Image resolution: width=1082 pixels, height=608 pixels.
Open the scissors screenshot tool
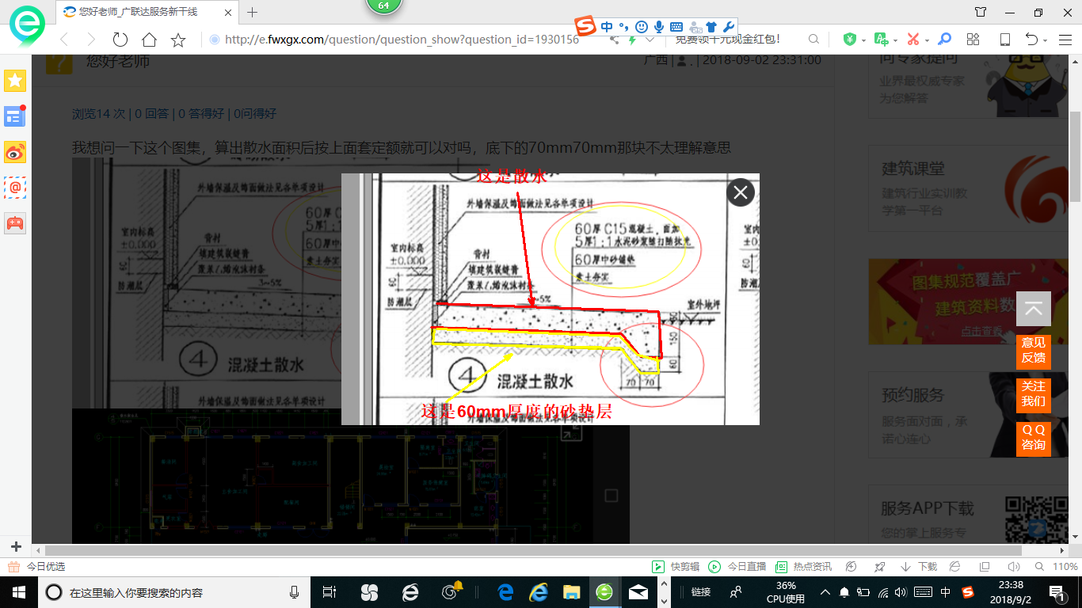912,40
